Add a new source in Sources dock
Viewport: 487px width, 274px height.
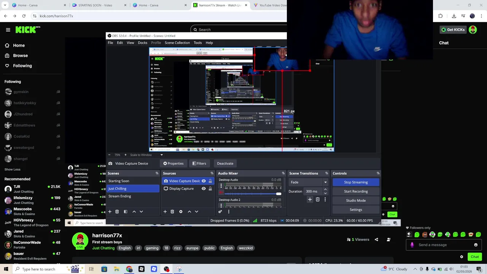click(x=165, y=212)
